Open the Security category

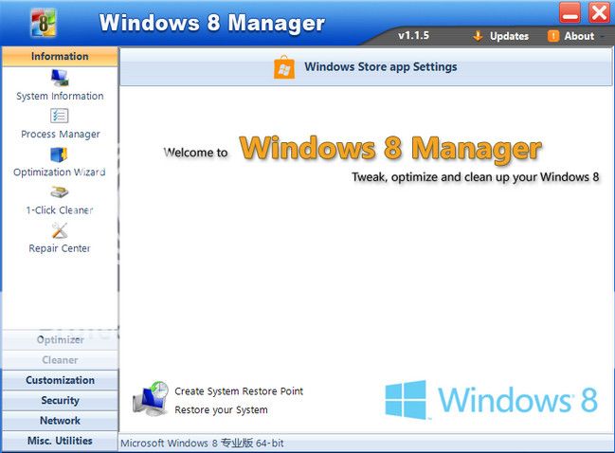[x=60, y=401]
